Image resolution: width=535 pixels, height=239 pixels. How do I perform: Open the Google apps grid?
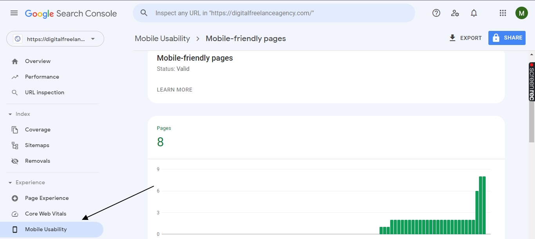click(x=503, y=13)
